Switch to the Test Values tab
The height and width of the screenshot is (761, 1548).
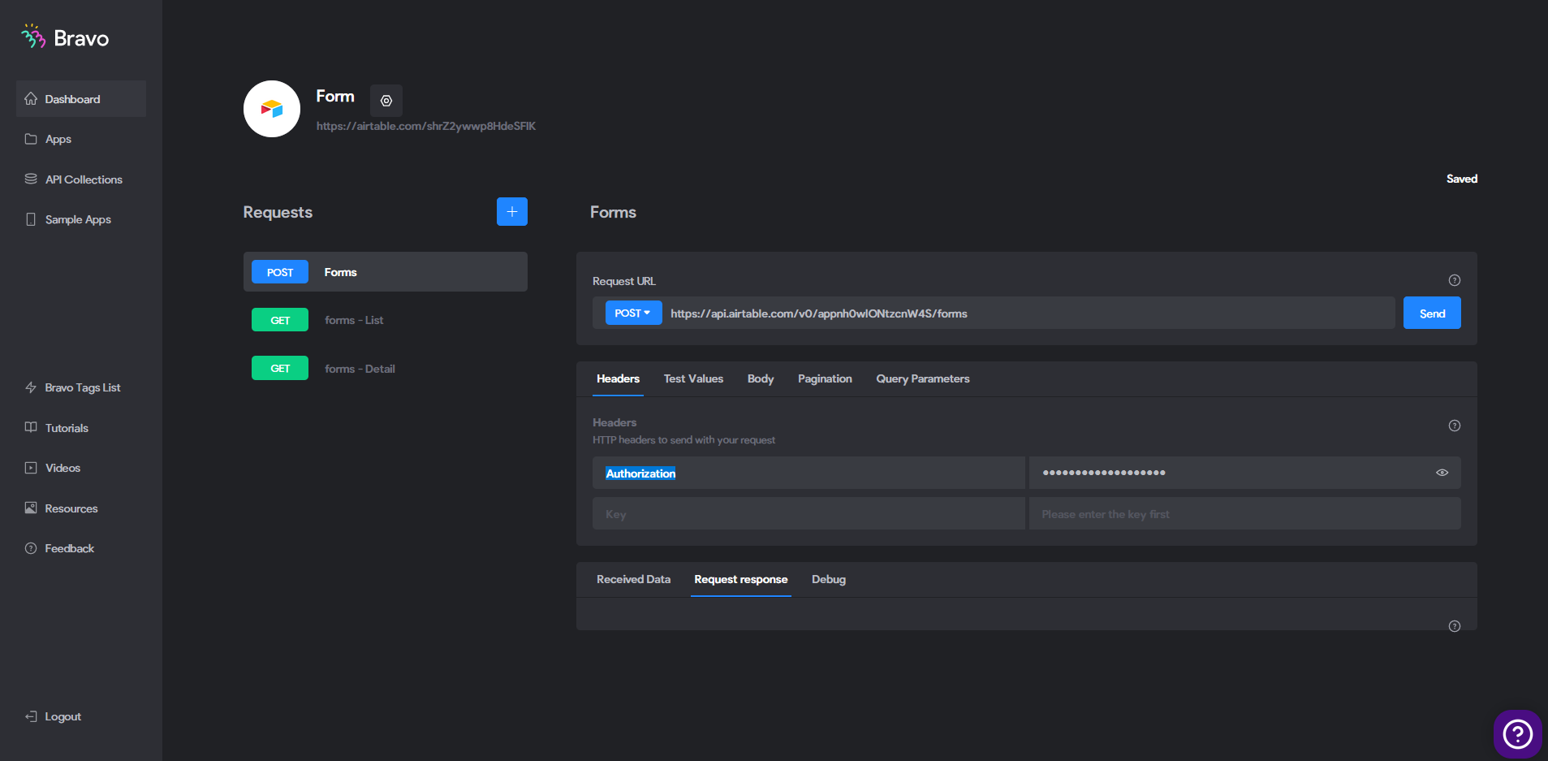(693, 378)
